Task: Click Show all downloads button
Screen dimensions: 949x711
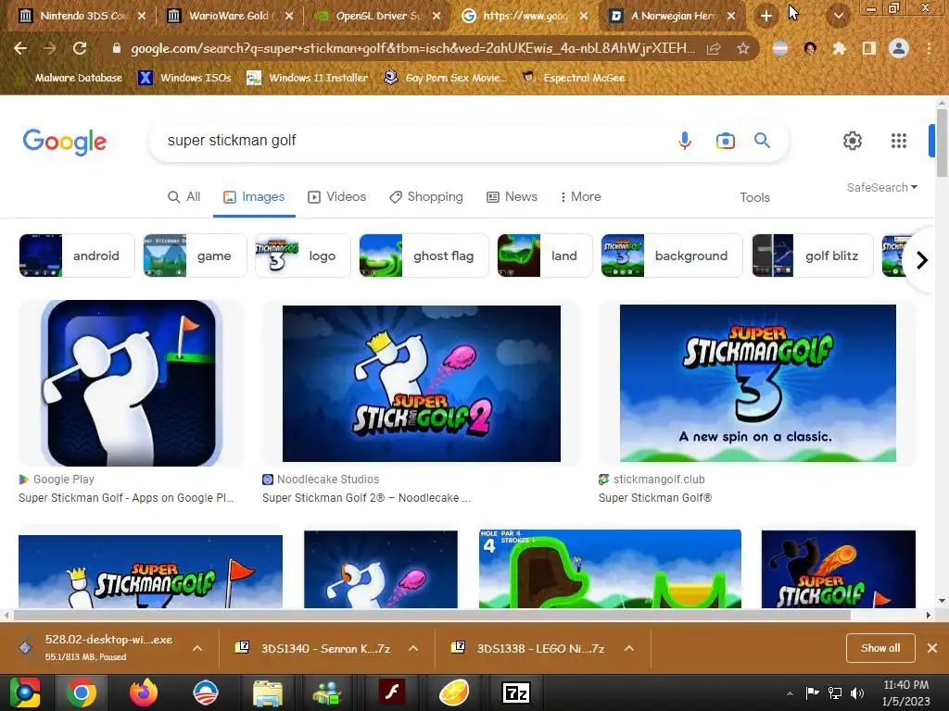Action: coord(880,648)
